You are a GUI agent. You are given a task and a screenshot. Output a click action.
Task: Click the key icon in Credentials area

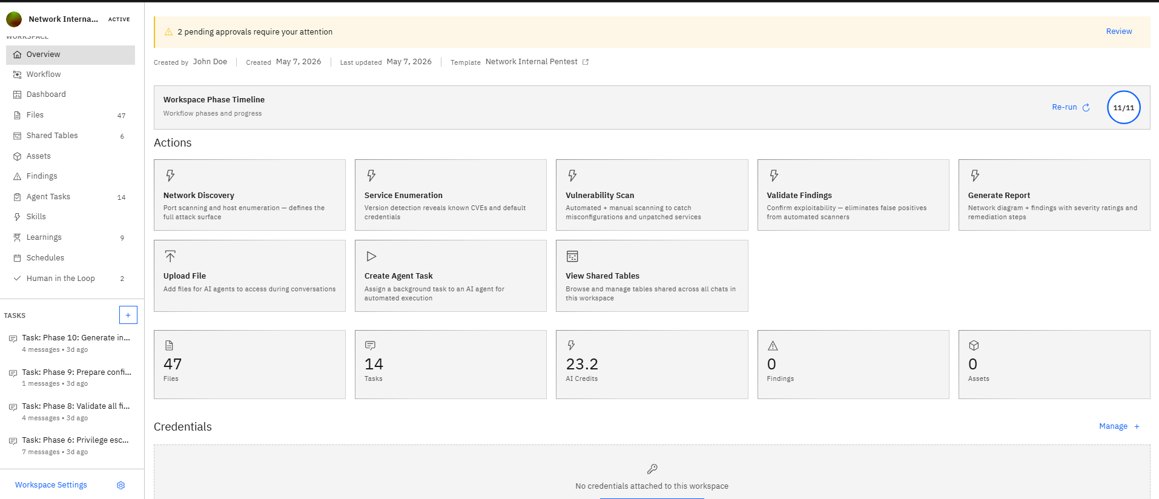coord(652,469)
